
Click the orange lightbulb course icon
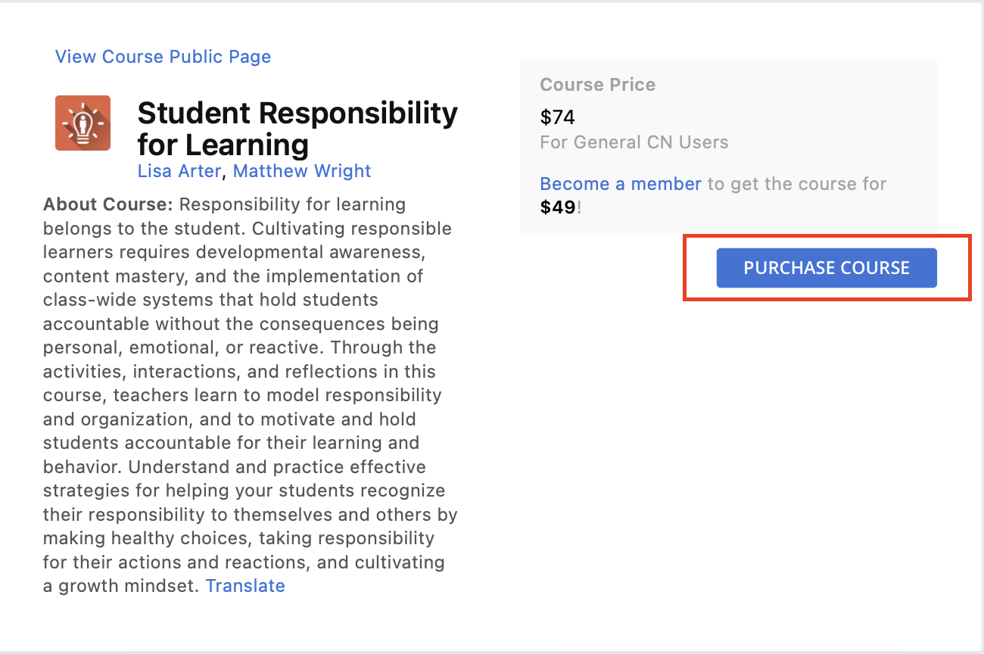(83, 123)
